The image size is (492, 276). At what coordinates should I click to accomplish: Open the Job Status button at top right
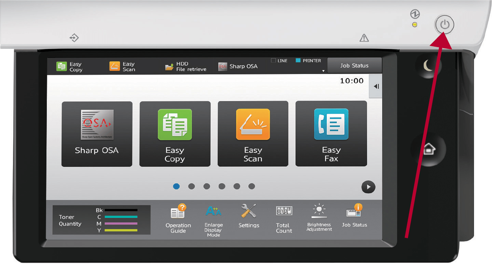pos(354,65)
